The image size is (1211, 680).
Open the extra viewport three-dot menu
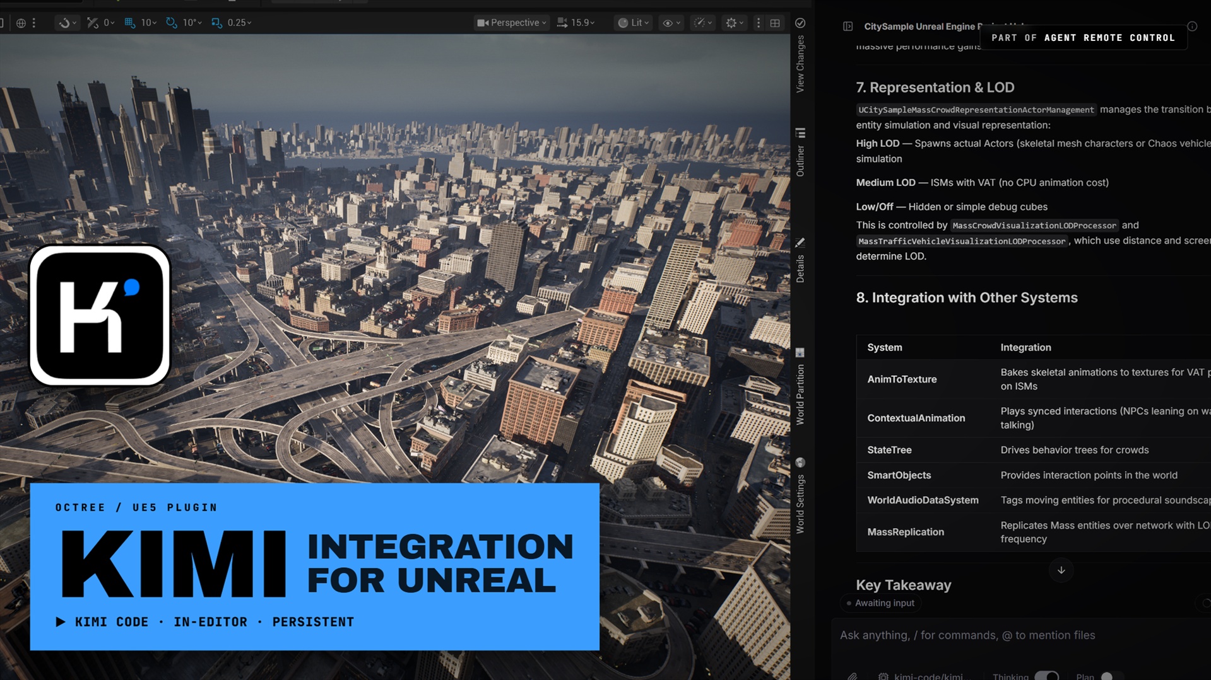tap(759, 23)
